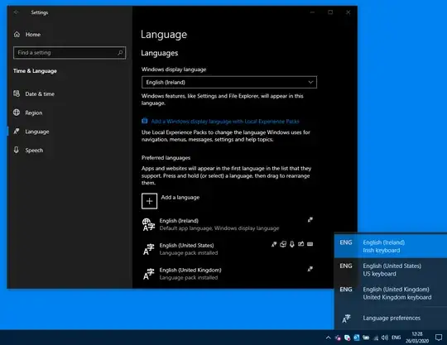
Task: Click the Date & time calendar icon
Action: point(17,93)
